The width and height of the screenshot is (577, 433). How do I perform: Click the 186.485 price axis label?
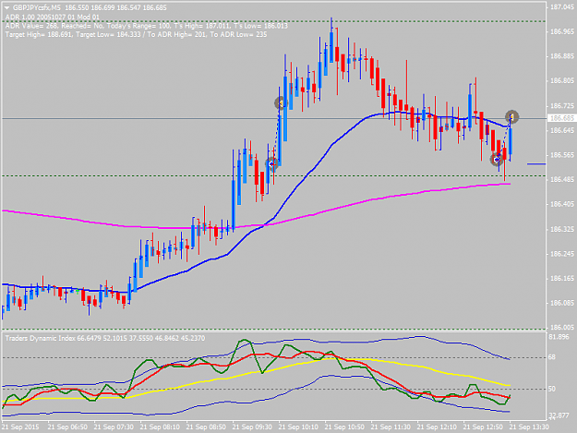(x=561, y=179)
